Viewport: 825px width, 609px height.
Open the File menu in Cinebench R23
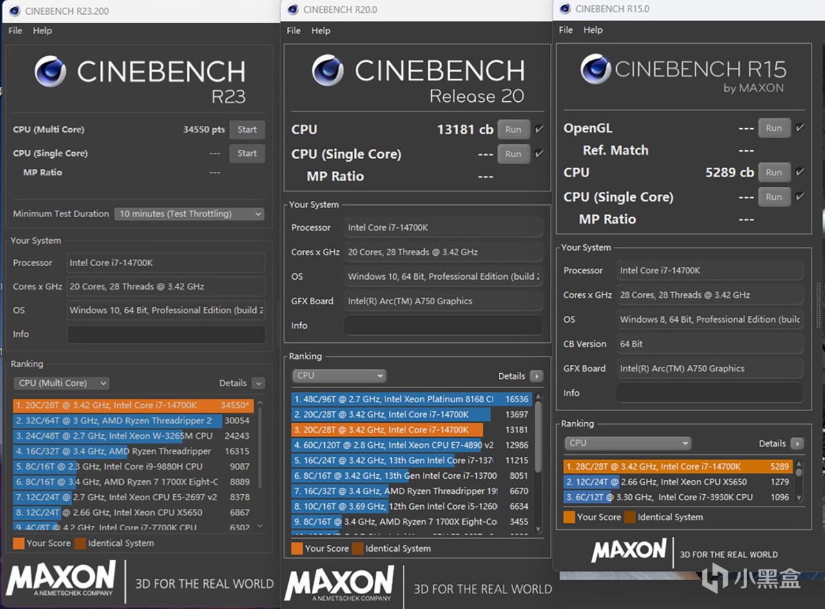tap(15, 31)
